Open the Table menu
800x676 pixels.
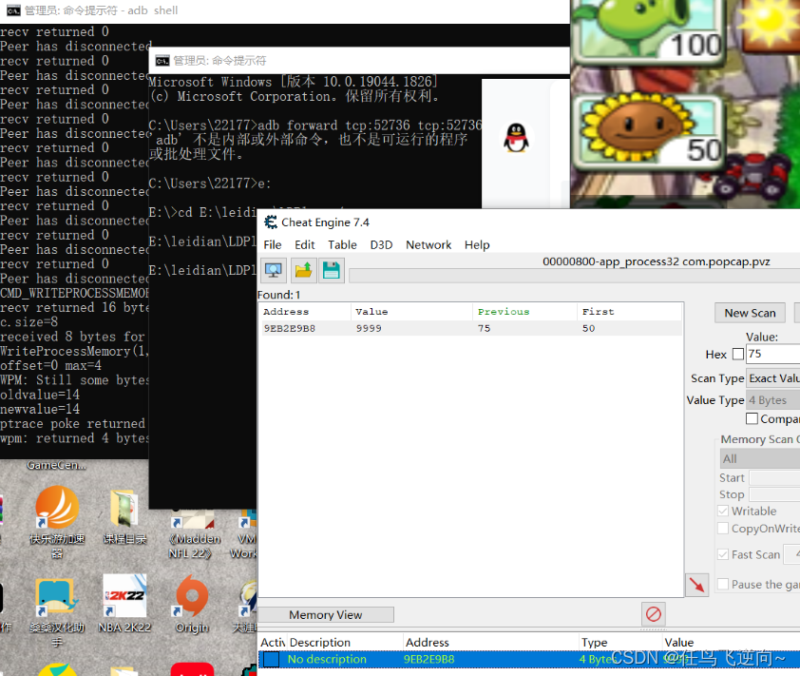[342, 244]
